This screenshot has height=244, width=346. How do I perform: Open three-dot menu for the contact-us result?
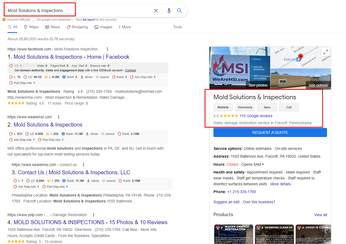coord(84,165)
